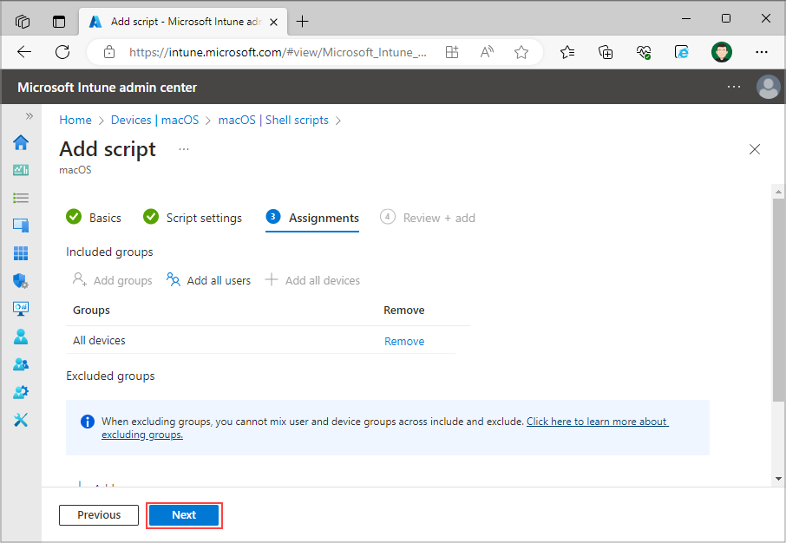Open the split screen icon in address bar
Screen dimensions: 786x543
click(x=452, y=52)
